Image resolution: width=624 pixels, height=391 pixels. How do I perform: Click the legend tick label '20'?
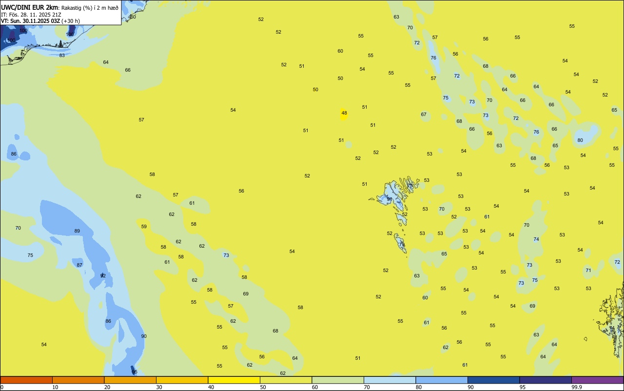click(107, 387)
